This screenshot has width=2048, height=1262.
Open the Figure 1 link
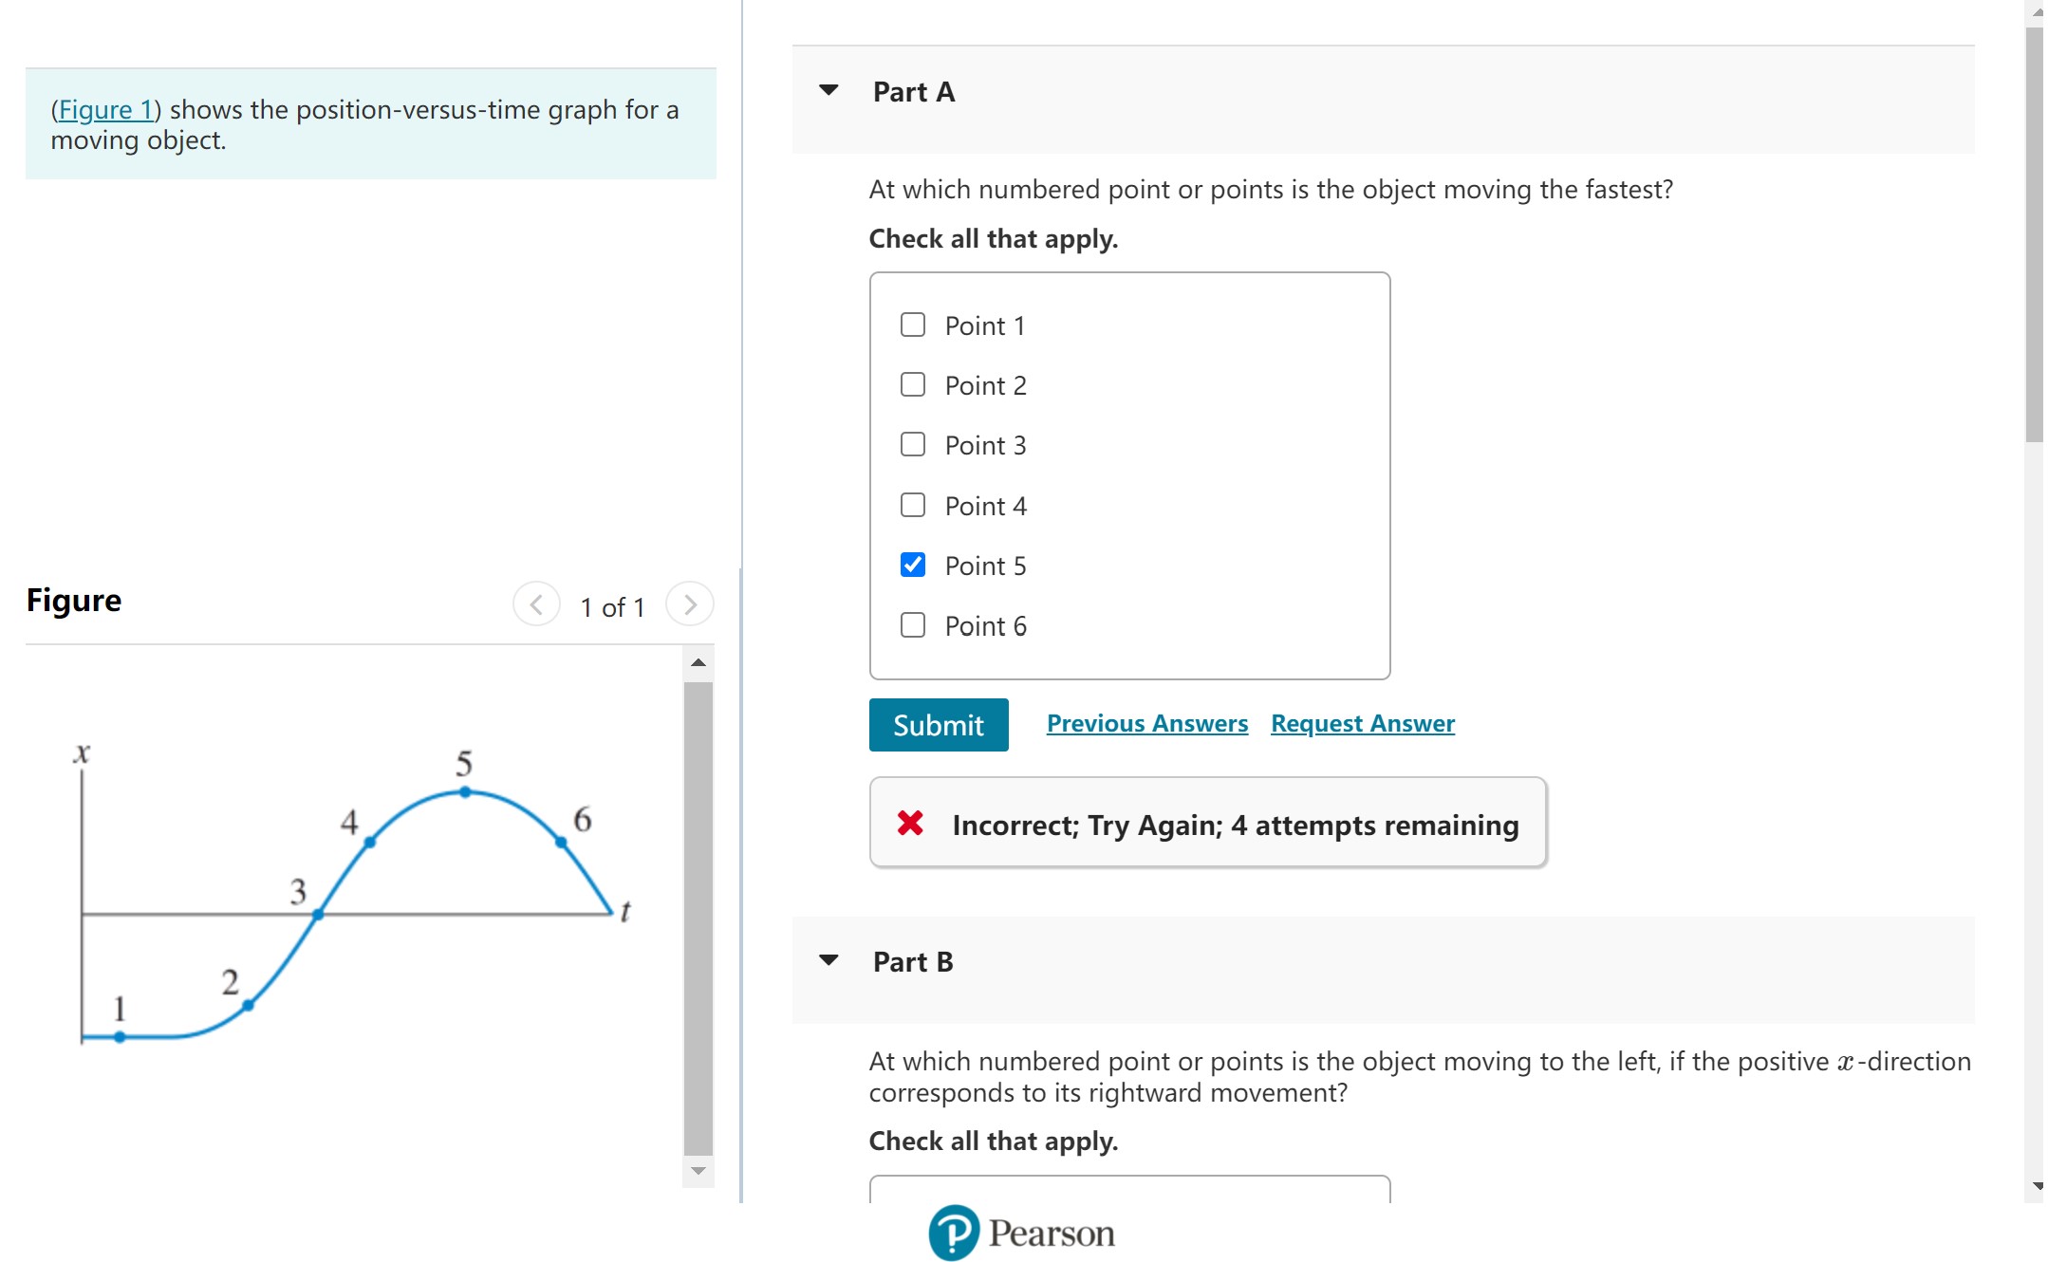pyautogui.click(x=105, y=110)
